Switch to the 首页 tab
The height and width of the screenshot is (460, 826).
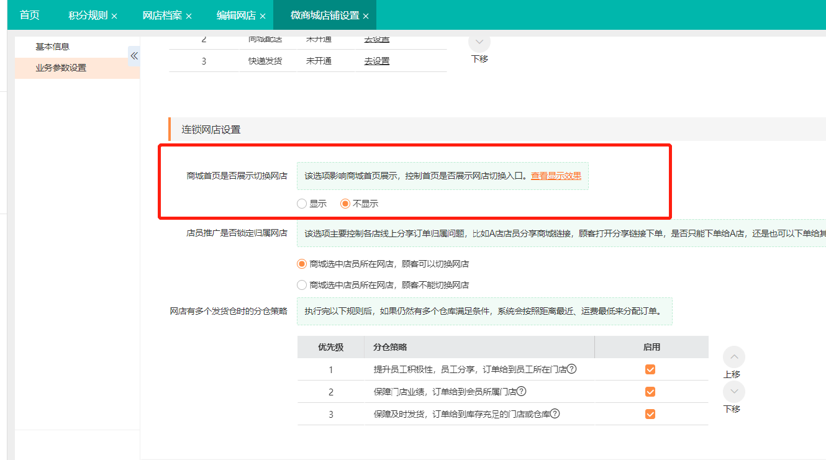tap(29, 16)
